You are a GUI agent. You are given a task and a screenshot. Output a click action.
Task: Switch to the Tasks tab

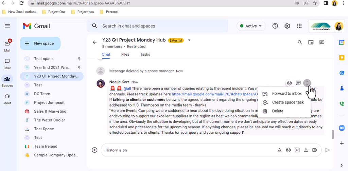[145, 55]
